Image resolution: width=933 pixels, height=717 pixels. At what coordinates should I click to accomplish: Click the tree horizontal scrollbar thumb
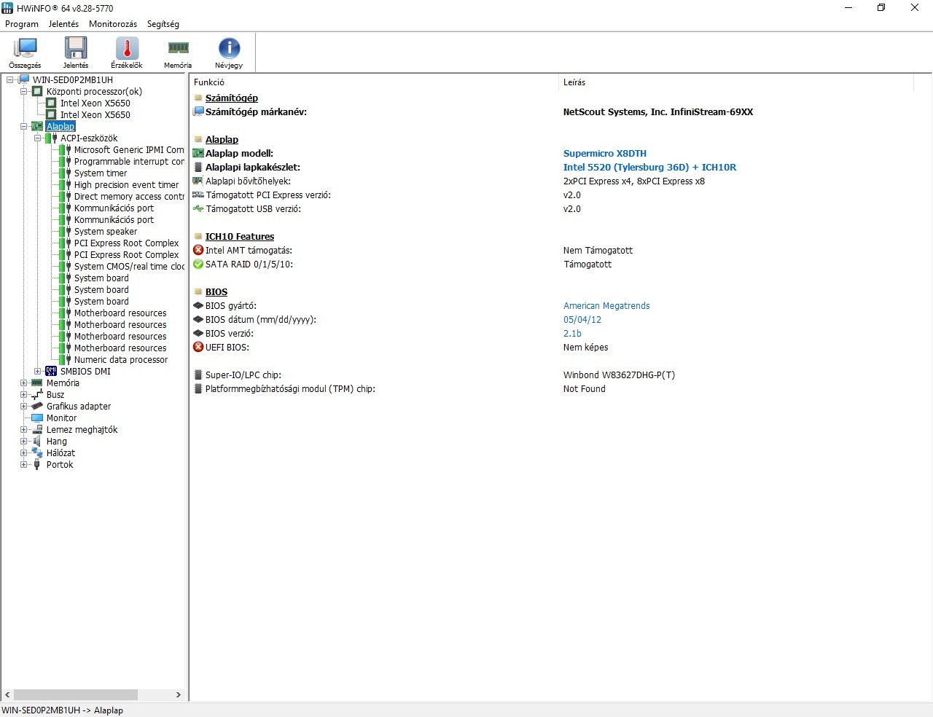(x=76, y=695)
